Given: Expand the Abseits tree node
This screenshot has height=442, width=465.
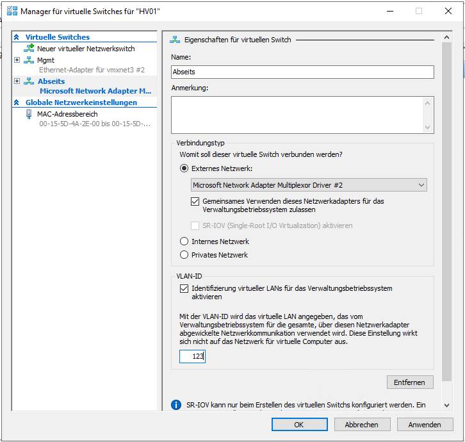Looking at the screenshot, I should pos(17,81).
